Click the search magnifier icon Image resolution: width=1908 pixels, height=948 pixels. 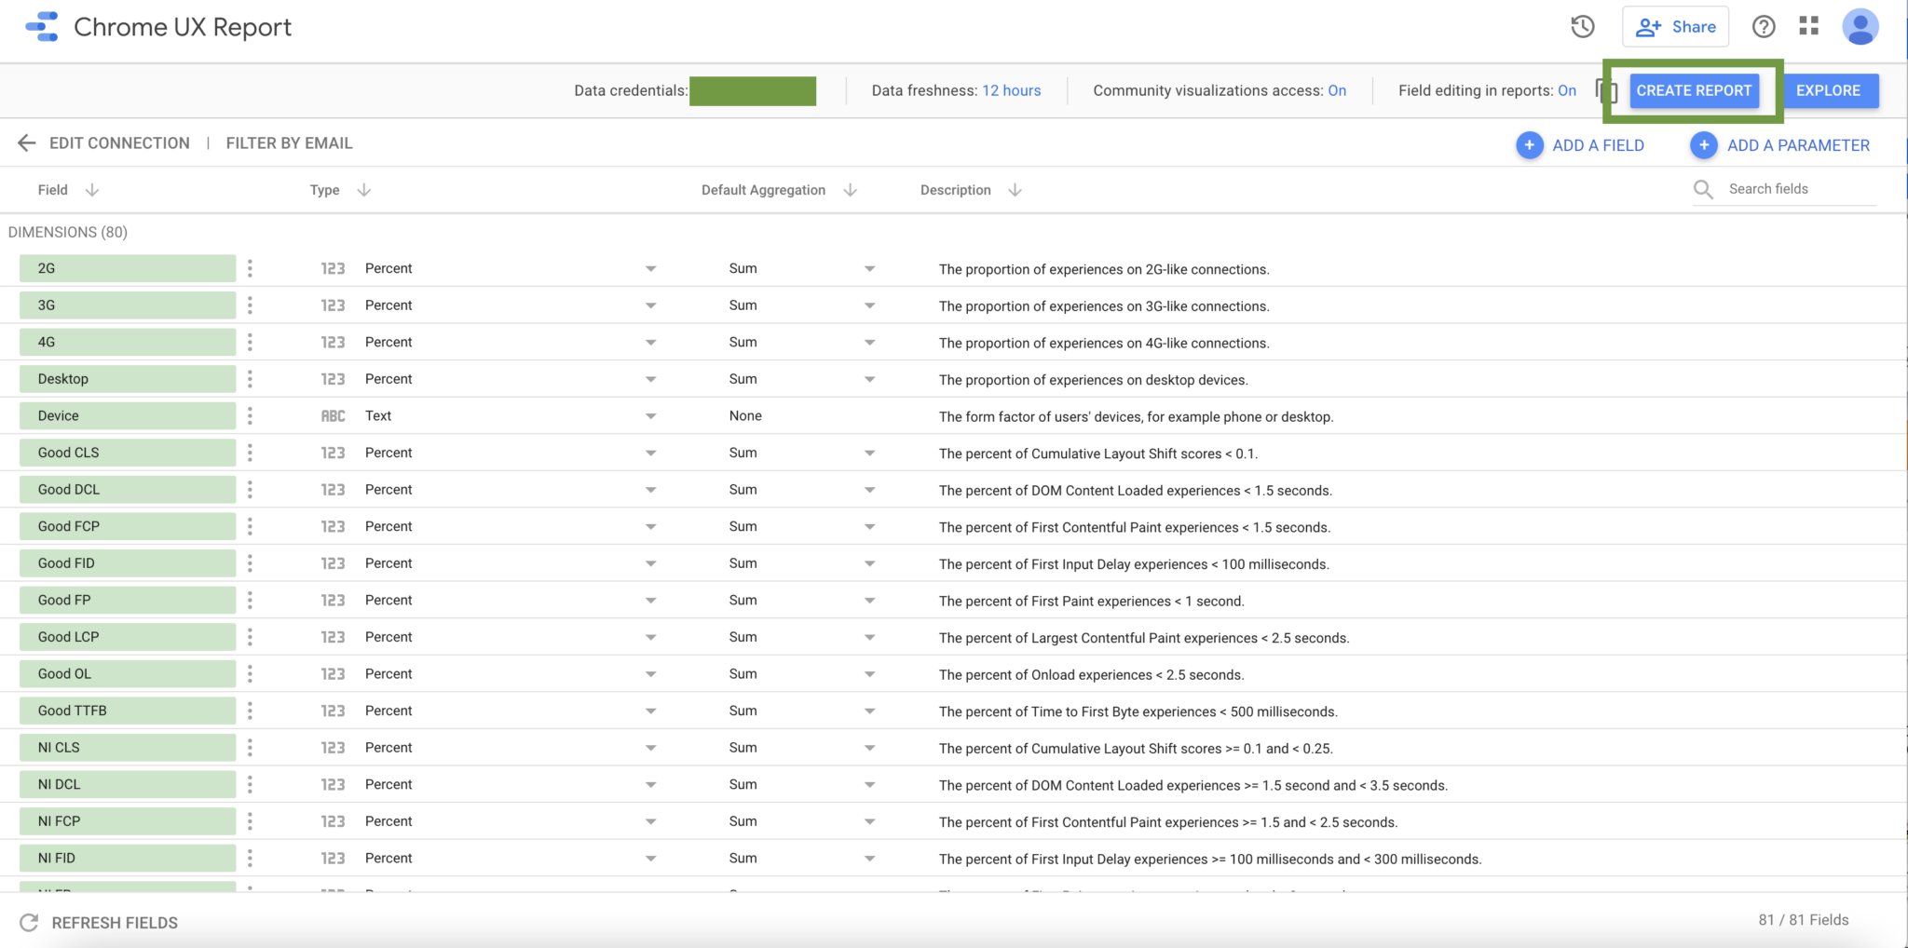coord(1703,190)
